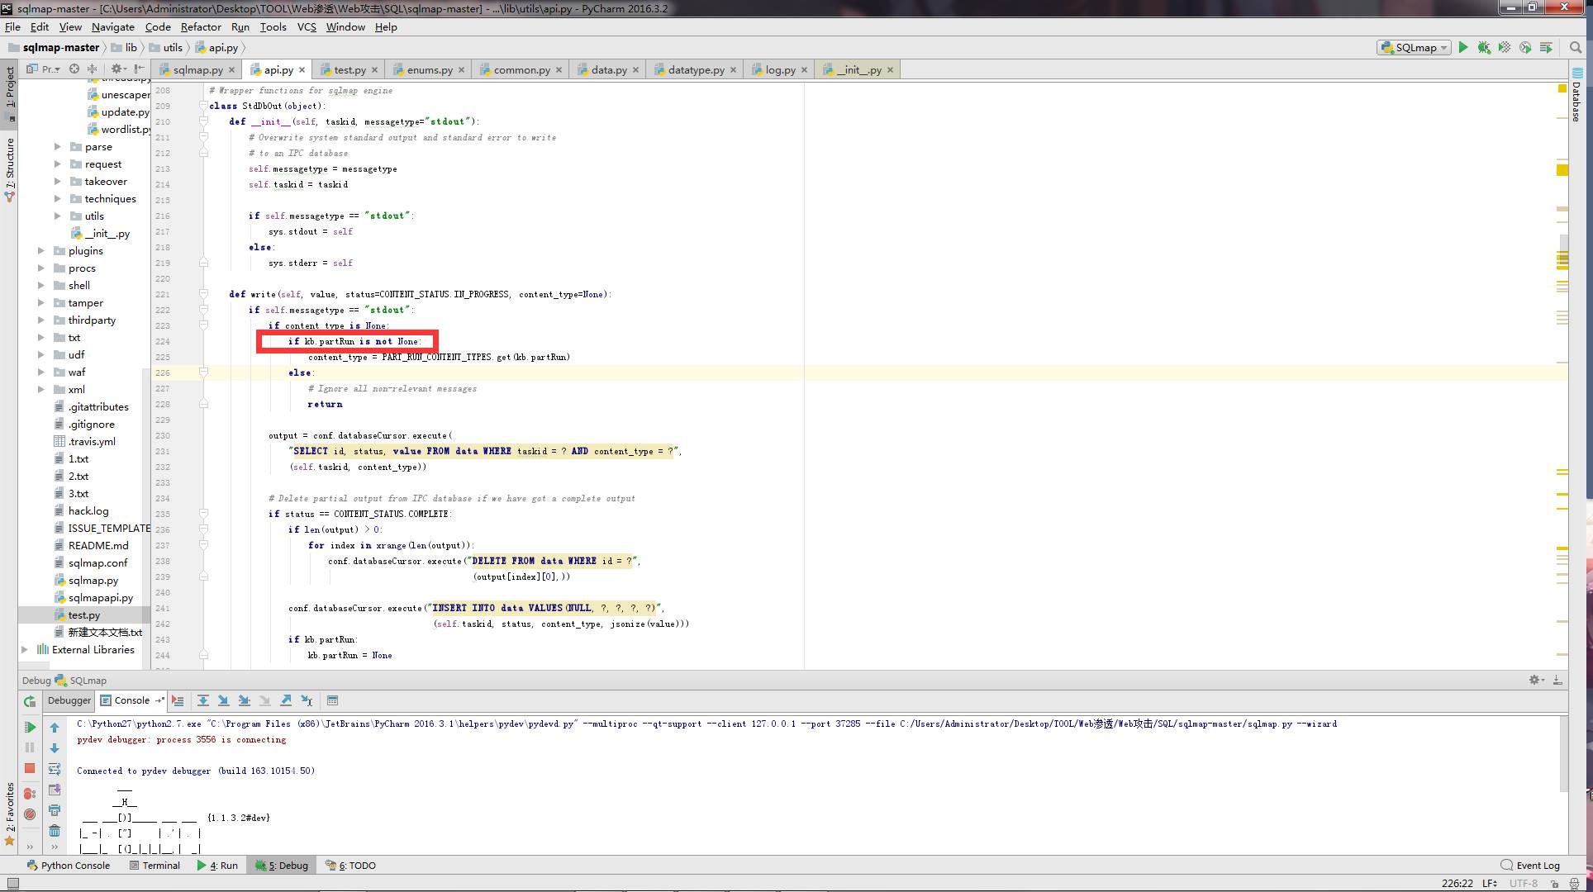Open the Refactor menu

(x=201, y=27)
